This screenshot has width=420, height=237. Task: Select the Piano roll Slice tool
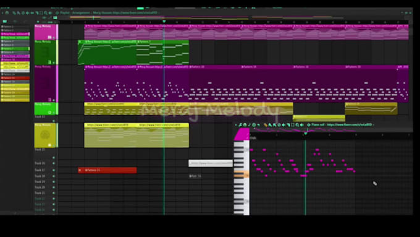[288, 125]
